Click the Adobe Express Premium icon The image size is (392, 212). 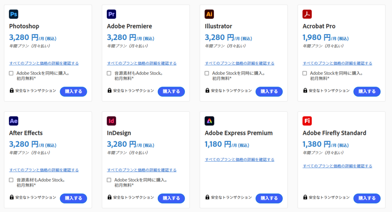(209, 121)
